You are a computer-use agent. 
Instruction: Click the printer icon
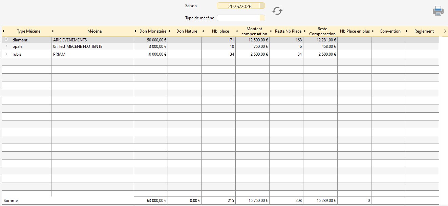pyautogui.click(x=438, y=11)
